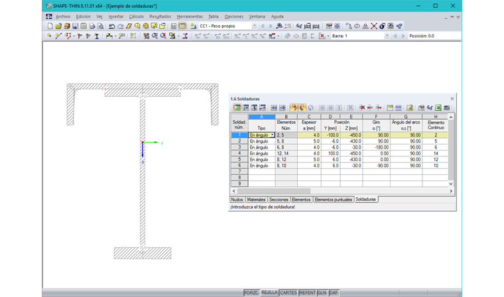Open a file with the folder icon
504x297 pixels.
(x=58, y=26)
